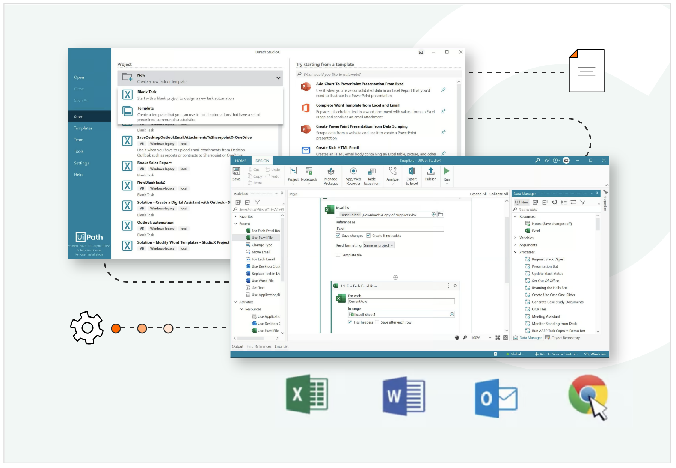Image resolution: width=676 pixels, height=468 pixels.
Task: Expand the Project ribbon dropdown
Action: (293, 184)
